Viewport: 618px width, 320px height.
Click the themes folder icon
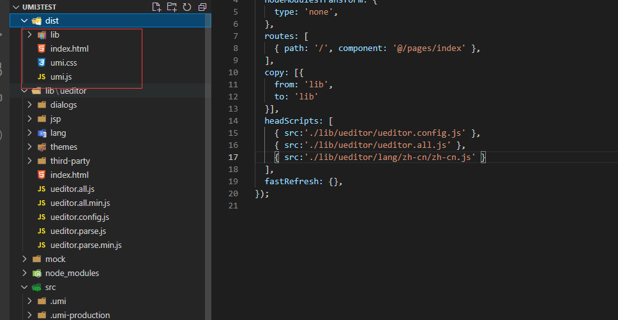click(x=41, y=147)
